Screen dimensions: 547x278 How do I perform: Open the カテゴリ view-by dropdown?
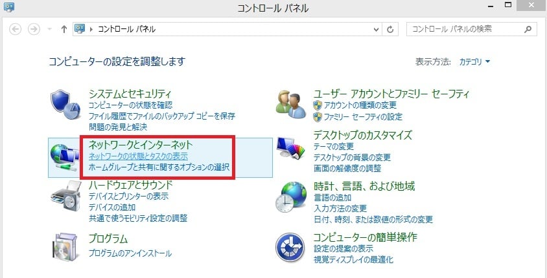coord(475,62)
